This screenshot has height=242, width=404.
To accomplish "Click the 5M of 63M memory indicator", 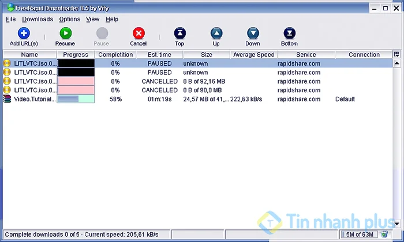I will (360, 235).
